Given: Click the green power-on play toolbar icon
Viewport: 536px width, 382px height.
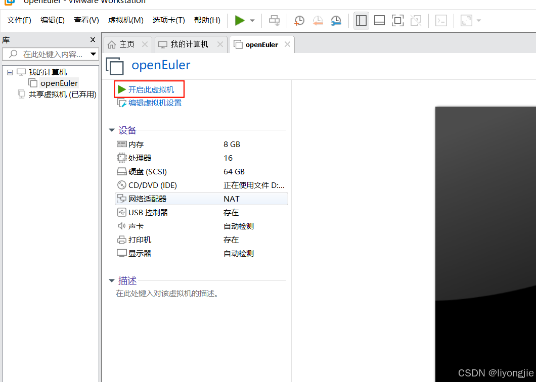Looking at the screenshot, I should (240, 21).
